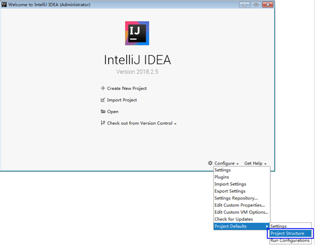Click the plus icon beside Create New Project
This screenshot has height=245, width=315.
pos(103,88)
